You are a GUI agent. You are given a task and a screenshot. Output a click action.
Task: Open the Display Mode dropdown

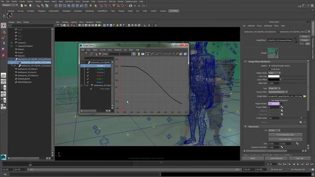274,73
